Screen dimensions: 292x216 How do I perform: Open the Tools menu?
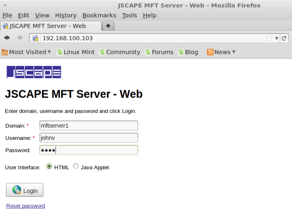[129, 15]
